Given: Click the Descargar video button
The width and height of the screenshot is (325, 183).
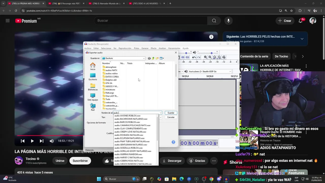Looking at the screenshot, I should tap(172, 161).
